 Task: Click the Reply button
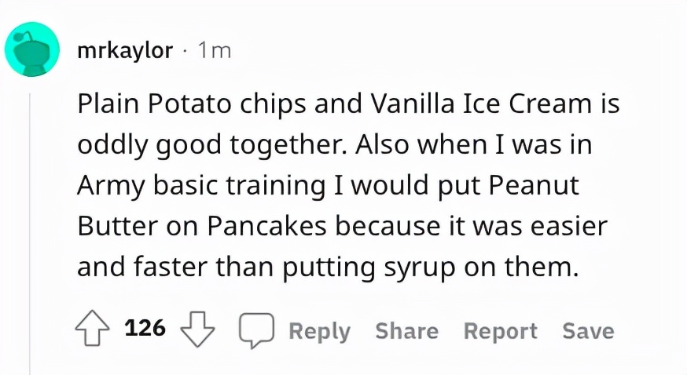[x=319, y=331]
